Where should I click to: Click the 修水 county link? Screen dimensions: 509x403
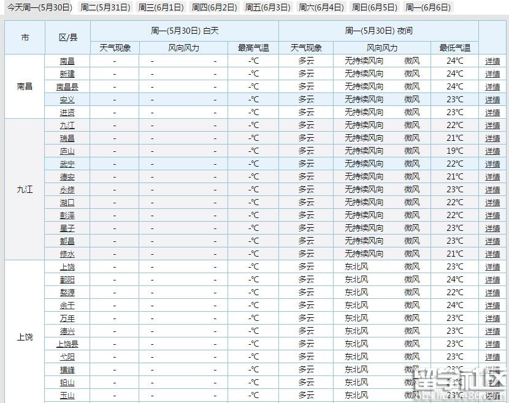[67, 254]
